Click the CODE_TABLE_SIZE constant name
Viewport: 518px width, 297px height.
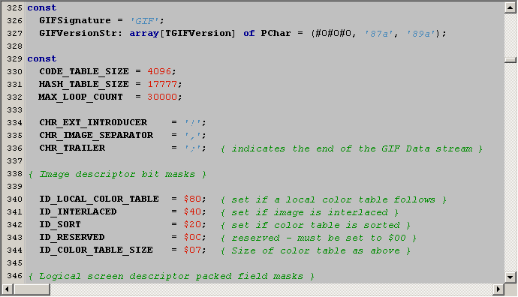[84, 71]
